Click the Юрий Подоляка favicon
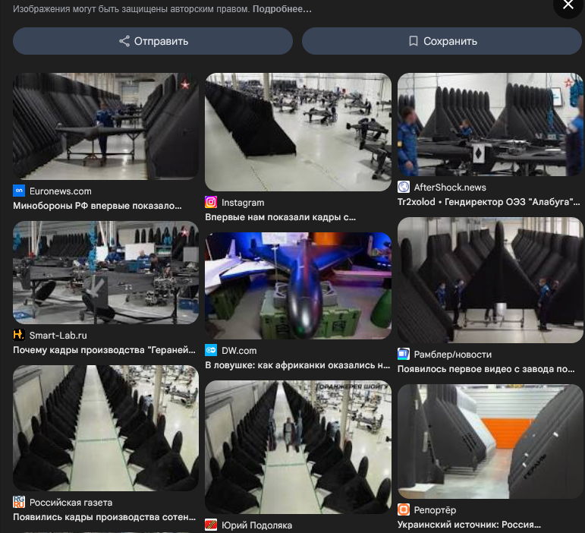The height and width of the screenshot is (533, 585). (x=211, y=525)
